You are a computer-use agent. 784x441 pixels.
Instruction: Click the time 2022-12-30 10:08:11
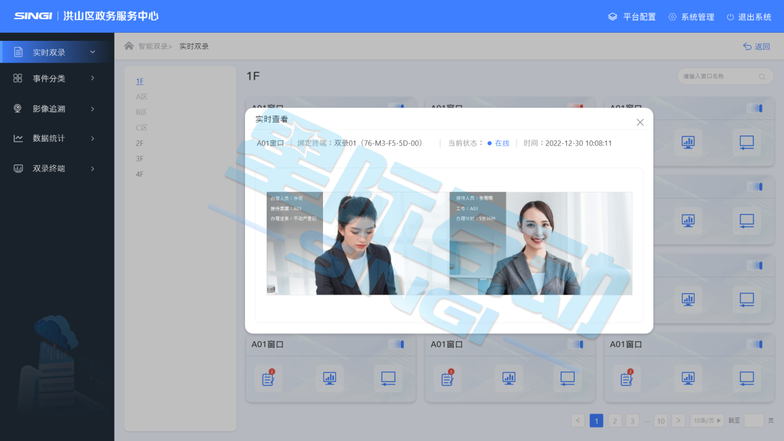click(x=579, y=143)
